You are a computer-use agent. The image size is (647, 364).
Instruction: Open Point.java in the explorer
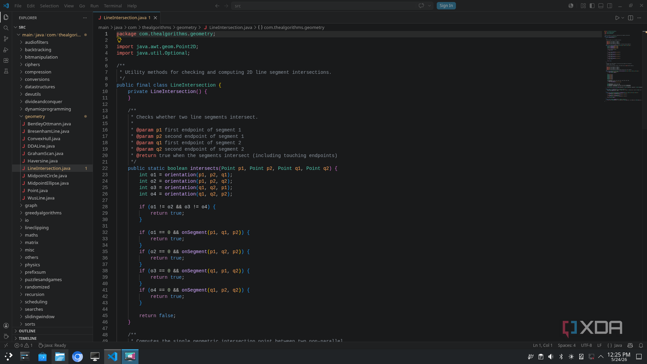click(x=53, y=191)
